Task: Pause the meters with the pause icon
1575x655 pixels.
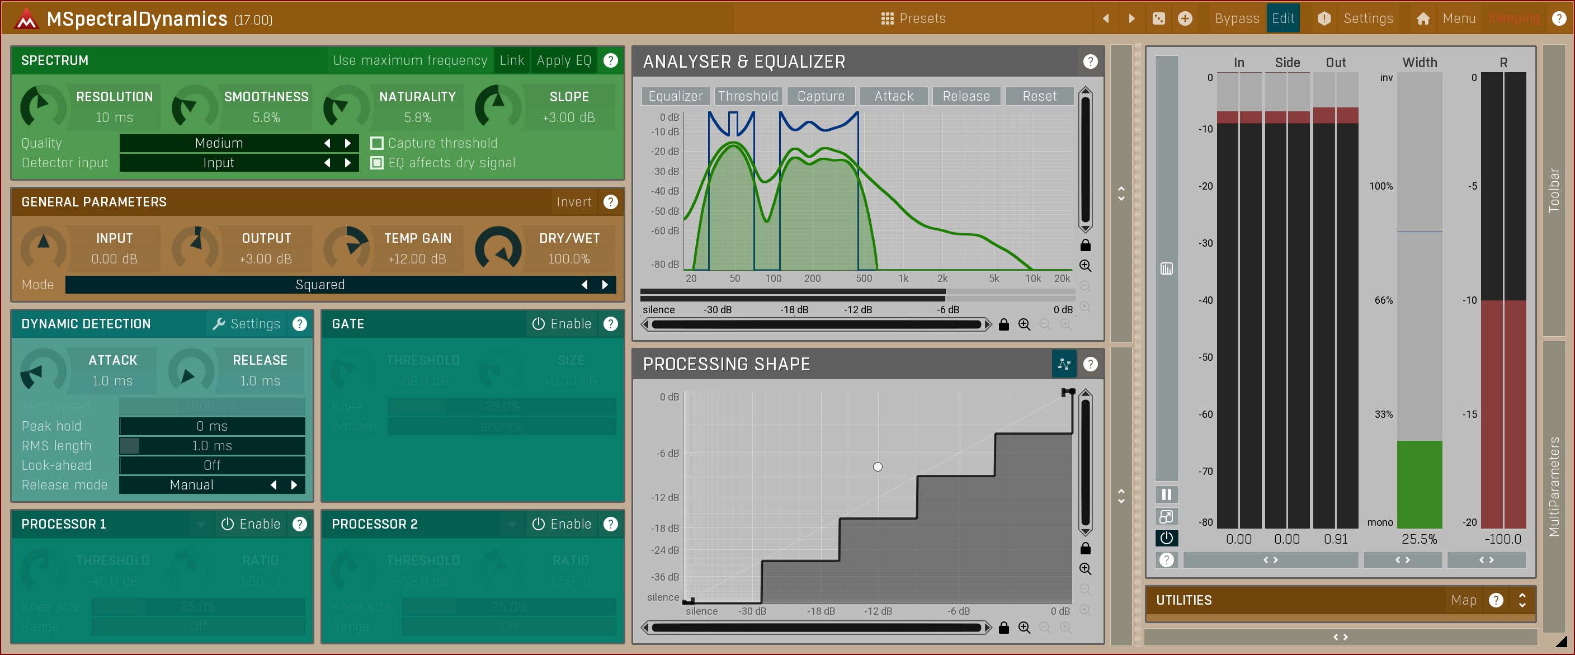Action: tap(1166, 494)
